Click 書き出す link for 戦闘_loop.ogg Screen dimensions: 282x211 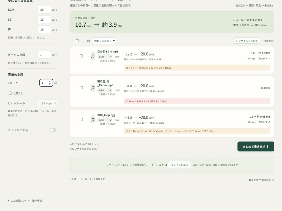(264, 122)
